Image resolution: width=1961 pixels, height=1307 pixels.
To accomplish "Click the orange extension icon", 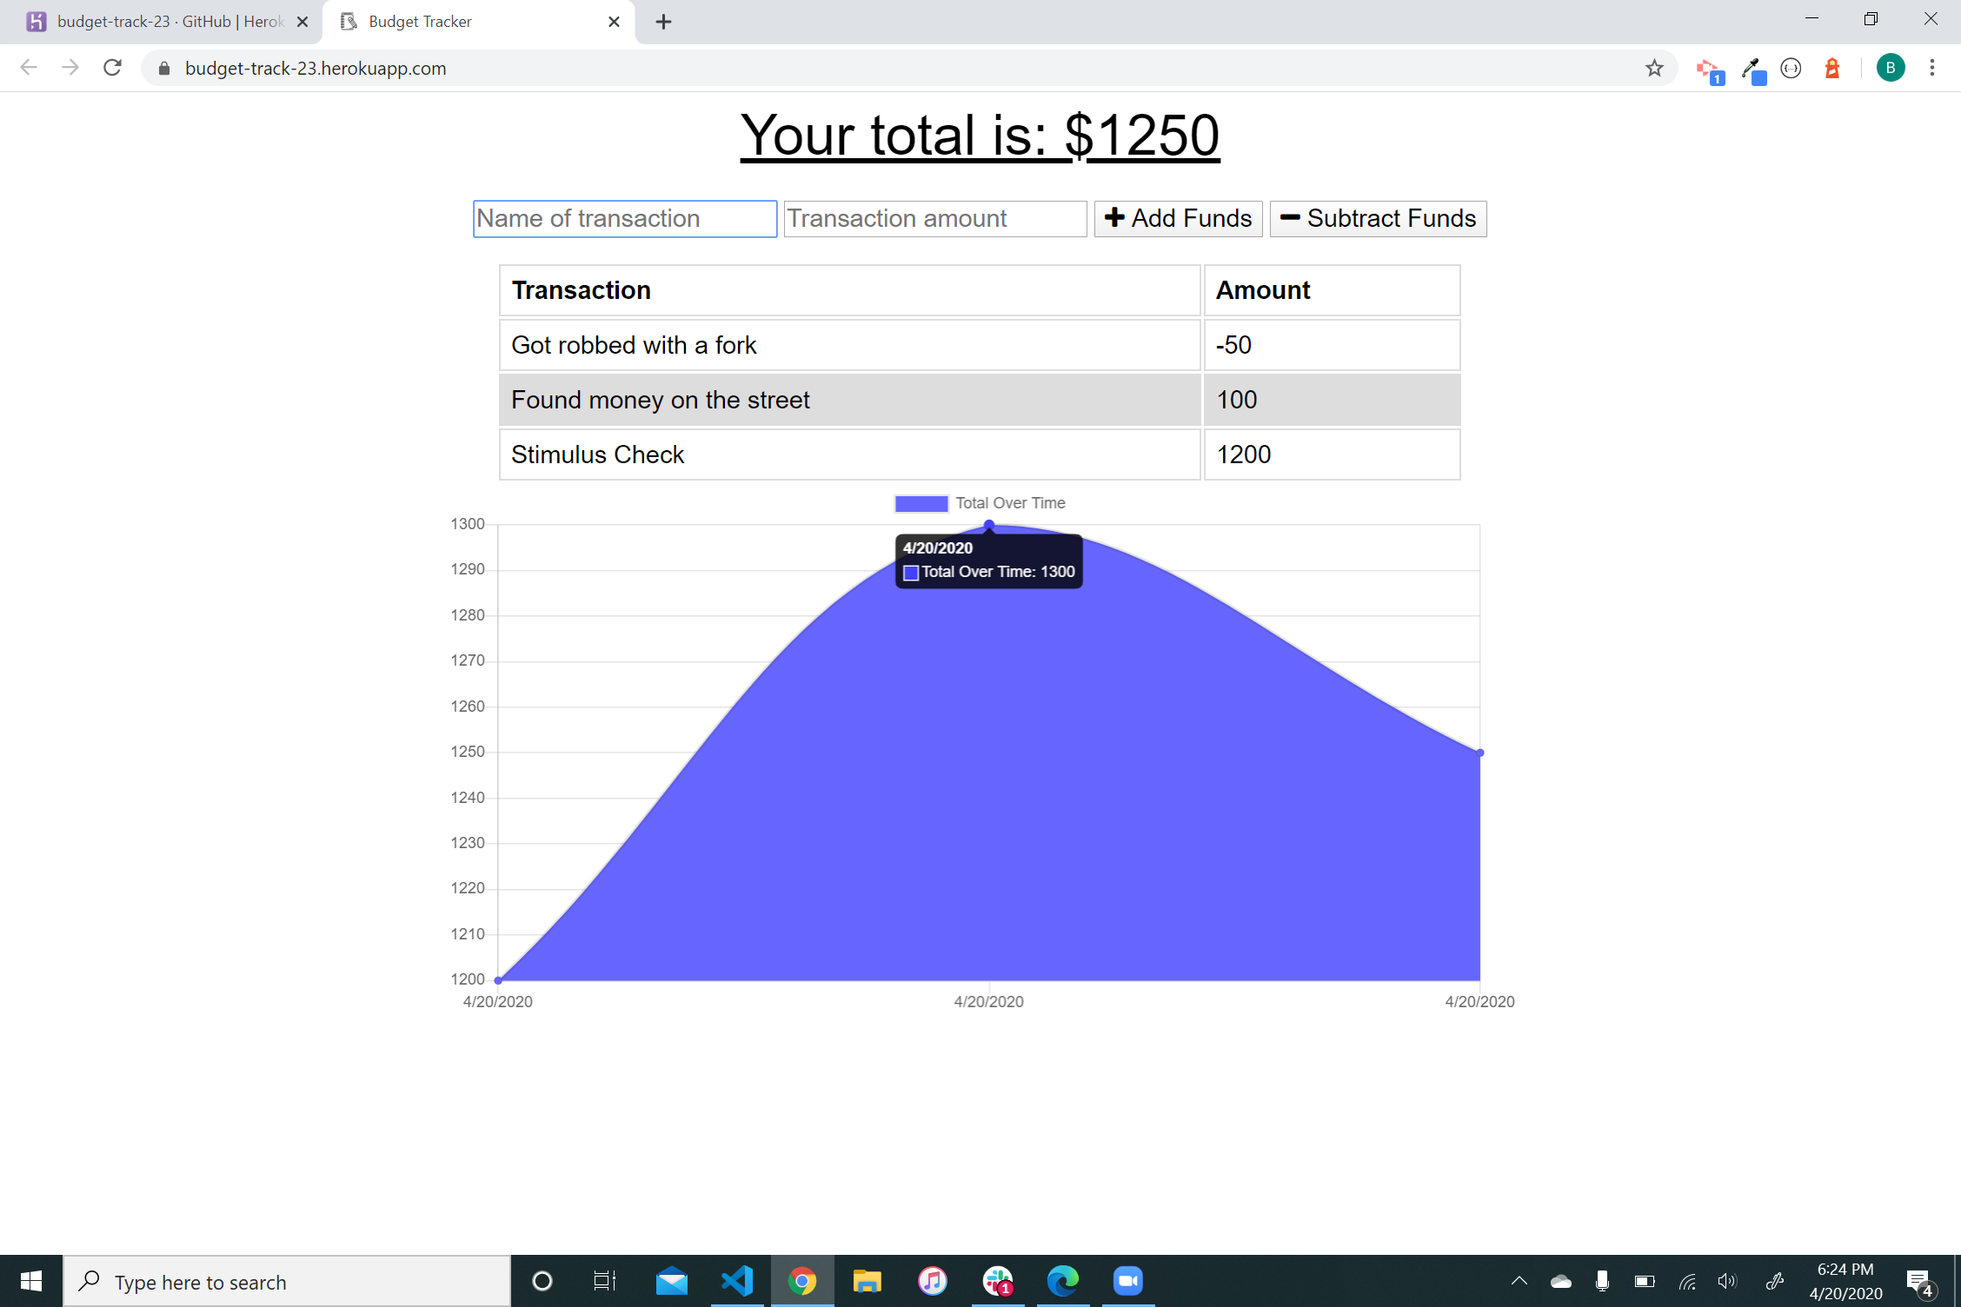I will tap(1832, 68).
